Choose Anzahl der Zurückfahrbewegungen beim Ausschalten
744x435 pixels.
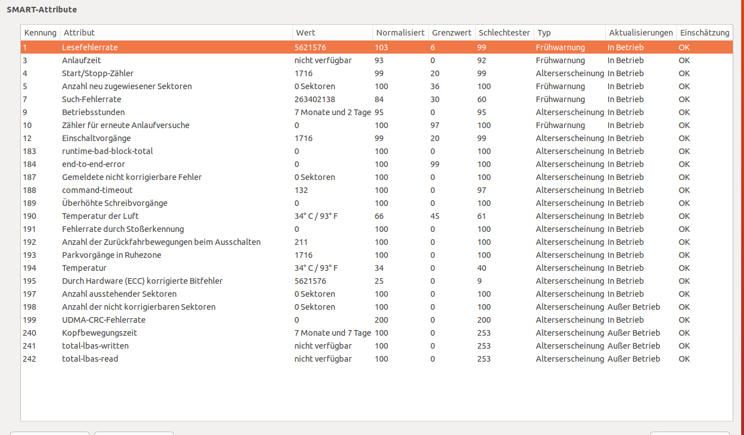click(x=377, y=242)
